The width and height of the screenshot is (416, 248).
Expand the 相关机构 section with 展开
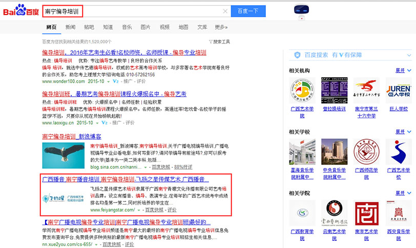[x=403, y=71]
